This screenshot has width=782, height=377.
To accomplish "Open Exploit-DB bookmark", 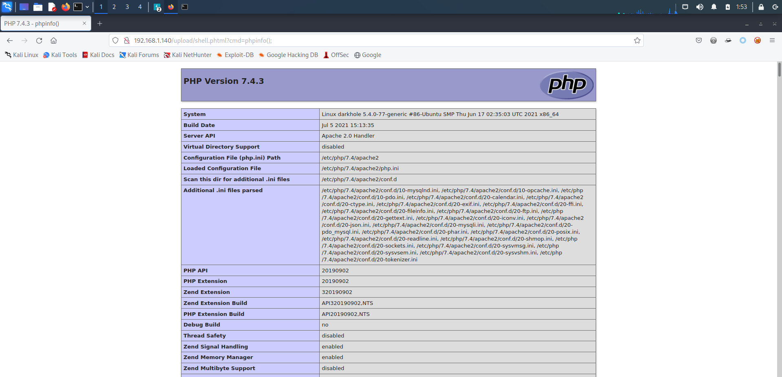I will pos(235,55).
